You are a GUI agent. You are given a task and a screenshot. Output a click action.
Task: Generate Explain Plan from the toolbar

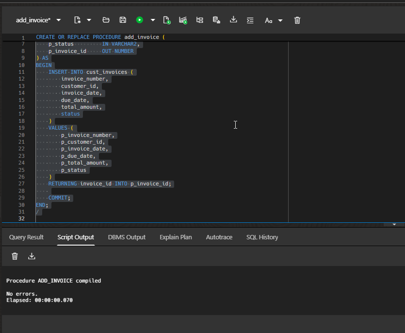click(199, 20)
